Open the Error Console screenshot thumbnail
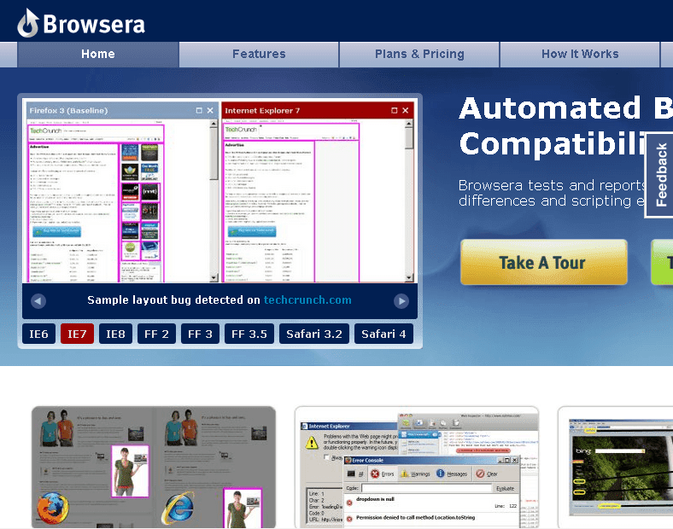The image size is (673, 529). click(417, 468)
